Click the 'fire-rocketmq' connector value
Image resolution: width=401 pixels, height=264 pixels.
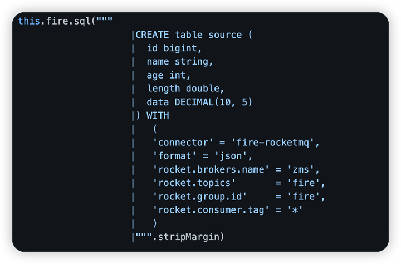click(273, 143)
